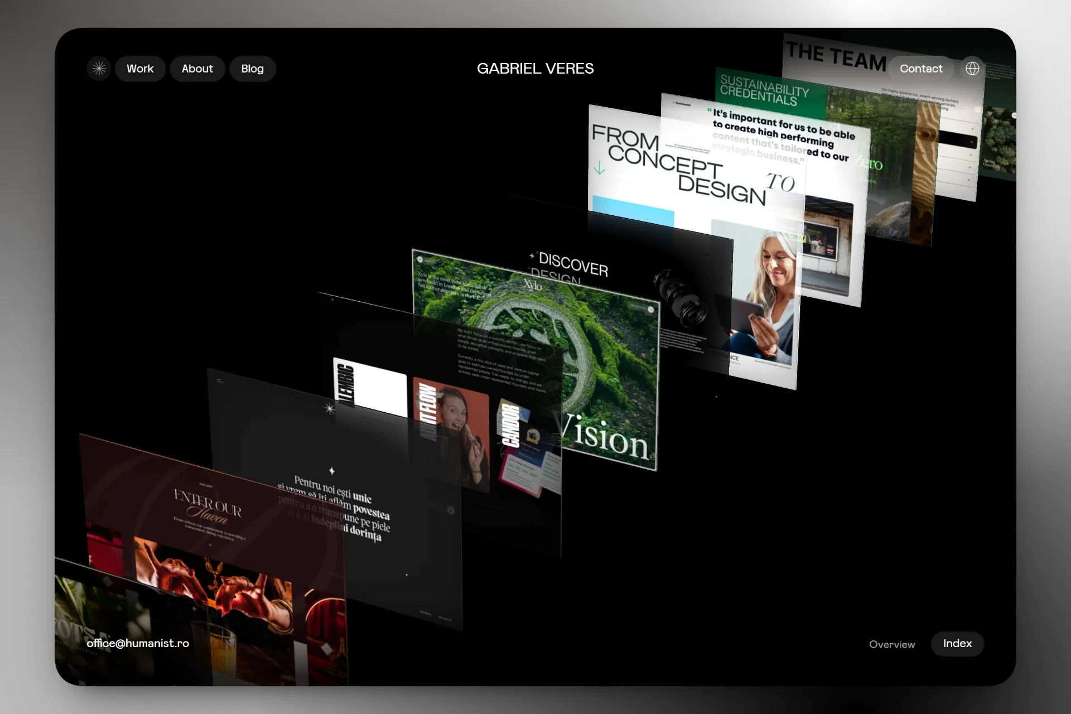Click the star sparkle icon on dark card
This screenshot has width=1071, height=714.
click(330, 409)
